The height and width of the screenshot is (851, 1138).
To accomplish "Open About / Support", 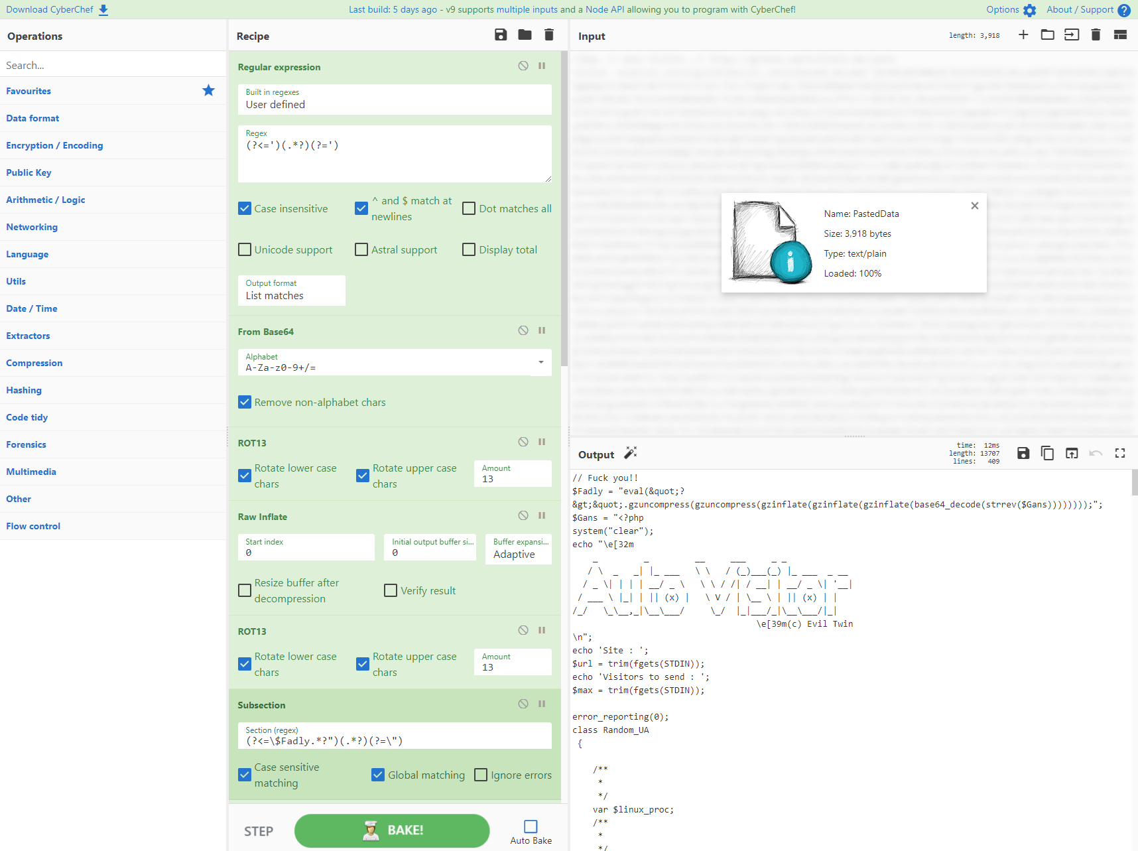I will pos(1088,10).
